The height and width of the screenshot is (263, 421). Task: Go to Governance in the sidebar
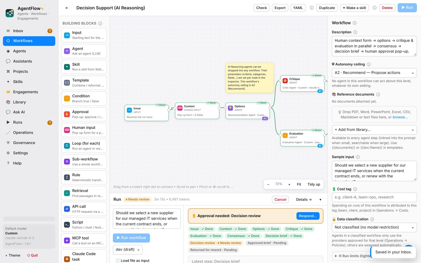(29, 143)
